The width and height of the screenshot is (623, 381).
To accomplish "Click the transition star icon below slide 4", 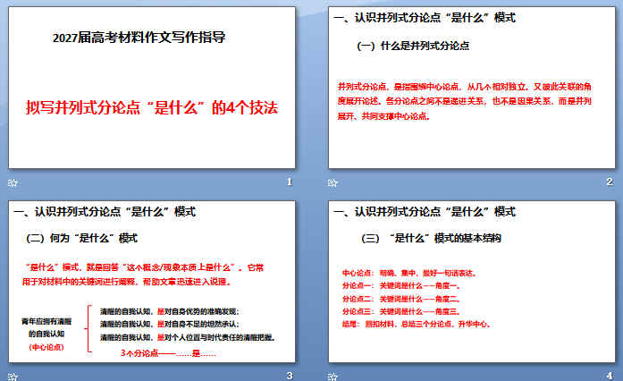I will (333, 377).
